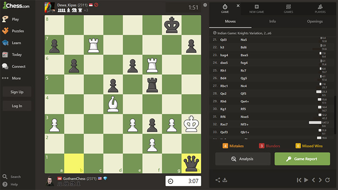Play through the moves

[306, 180]
